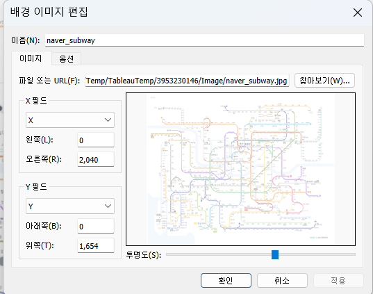Click the 왼쪽(L) value field
Viewport: 373px width, 294px height.
(96, 140)
